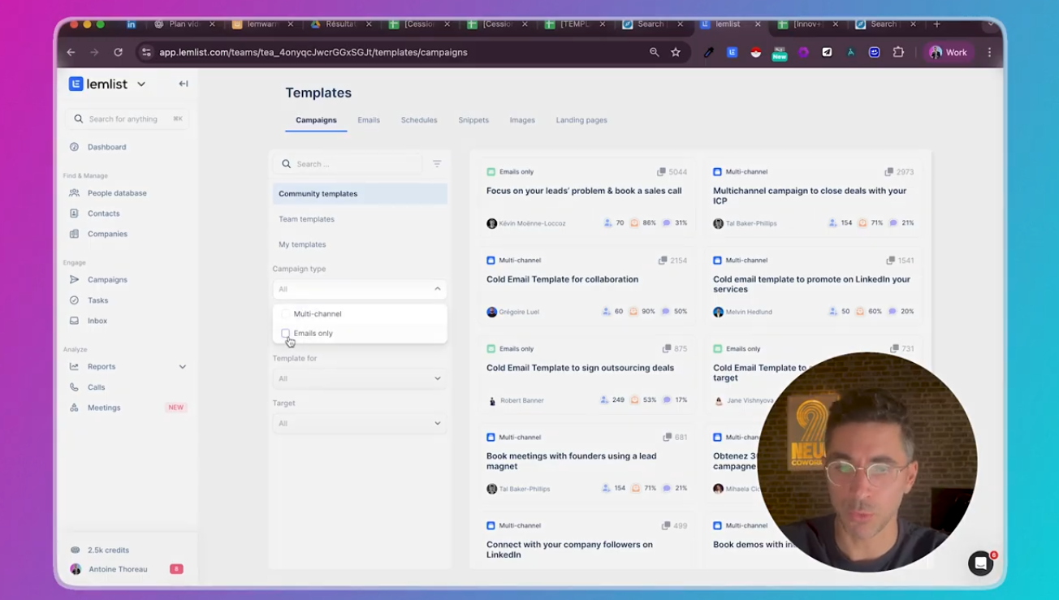Image resolution: width=1059 pixels, height=600 pixels.
Task: Switch to the Landing pages tab
Action: (x=581, y=120)
